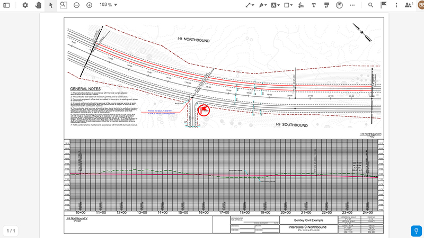Click the '22+00' station label

pos(326,213)
